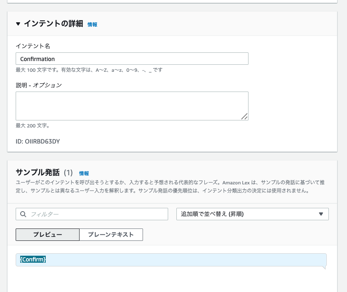Click the magnifier icon in filter box
This screenshot has height=292, width=347.
click(x=23, y=214)
